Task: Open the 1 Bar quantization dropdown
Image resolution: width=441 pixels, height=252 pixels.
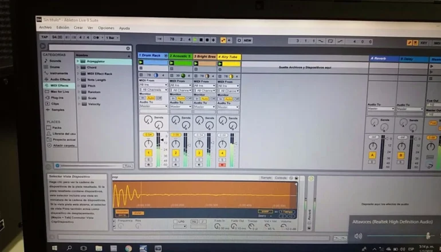Action: pos(112,38)
